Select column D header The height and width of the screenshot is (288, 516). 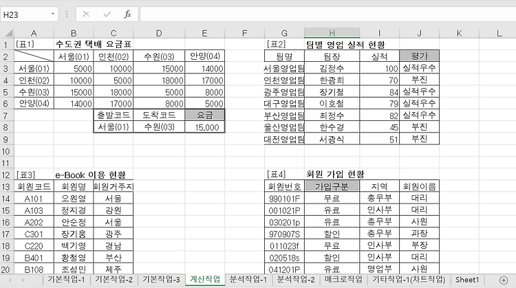[x=159, y=33]
